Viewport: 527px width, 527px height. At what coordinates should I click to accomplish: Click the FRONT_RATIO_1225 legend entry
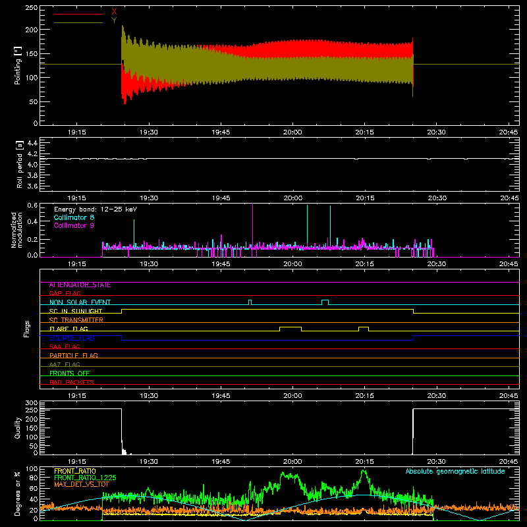(85, 478)
